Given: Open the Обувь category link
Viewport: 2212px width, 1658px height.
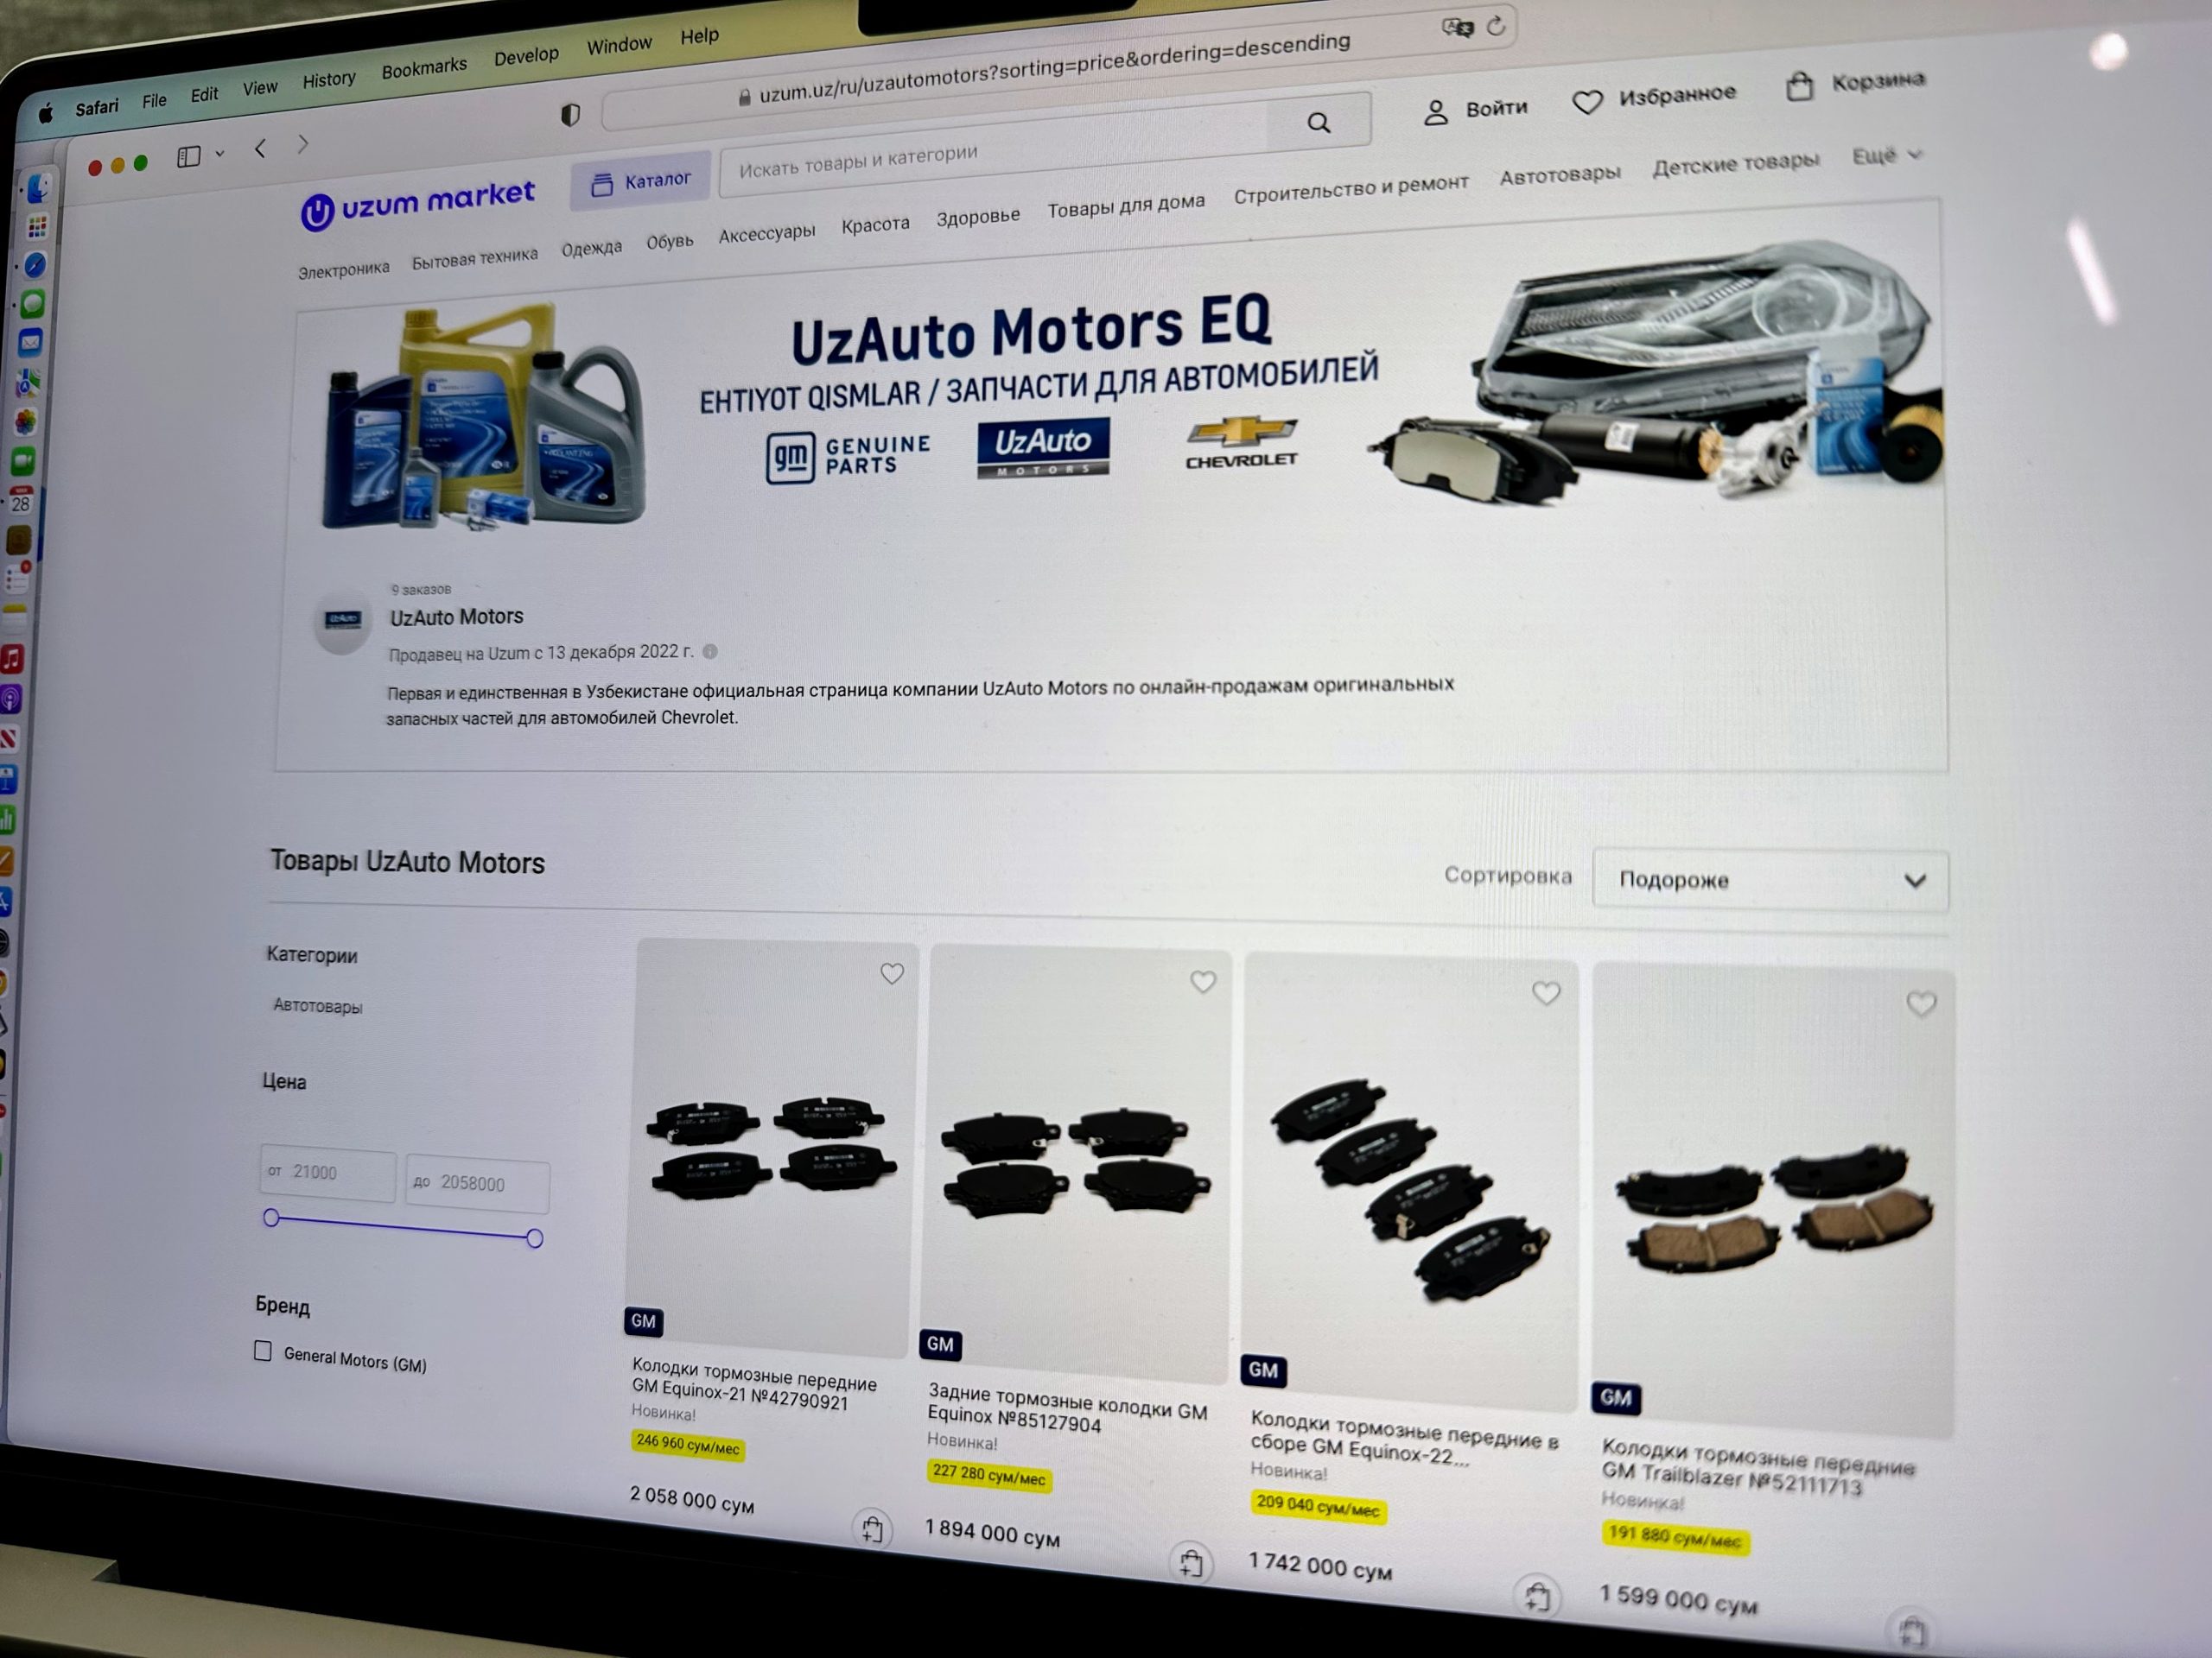Looking at the screenshot, I should tap(669, 241).
